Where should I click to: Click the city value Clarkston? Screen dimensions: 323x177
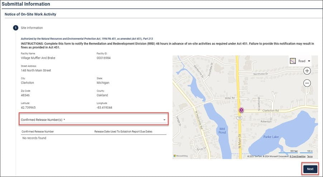28,83
